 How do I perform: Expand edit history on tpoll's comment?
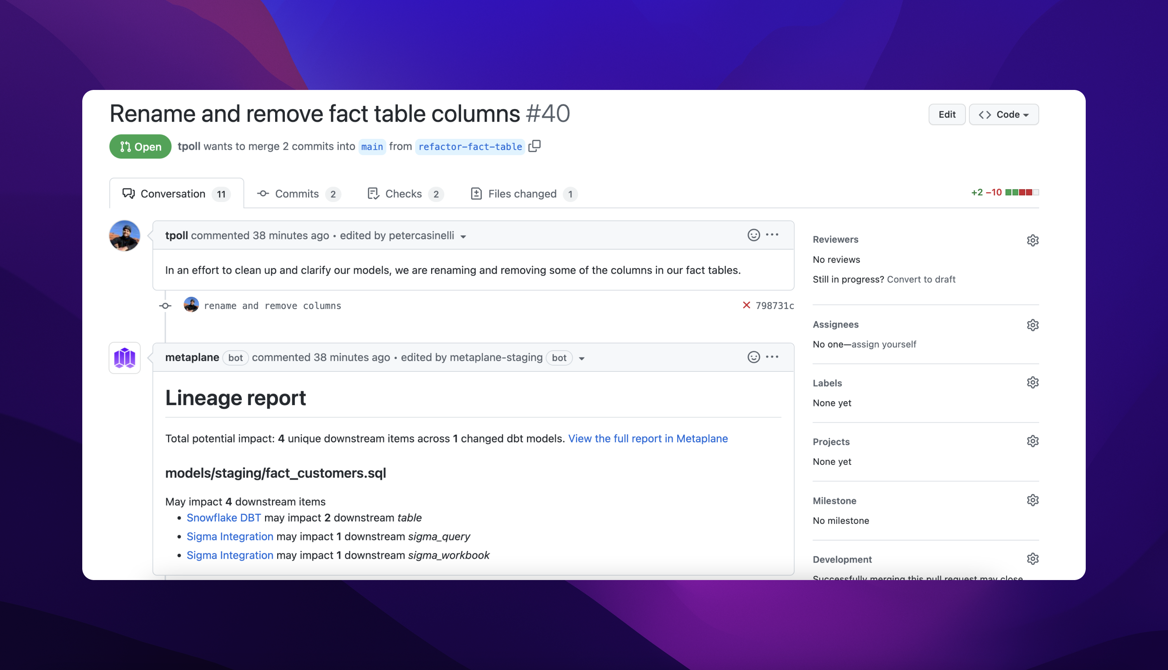coord(463,237)
